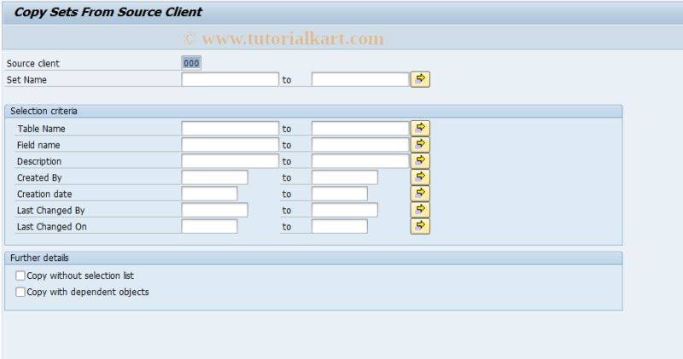Image resolution: width=683 pixels, height=359 pixels.
Task: Focus Field name lower value field
Action: [230, 144]
